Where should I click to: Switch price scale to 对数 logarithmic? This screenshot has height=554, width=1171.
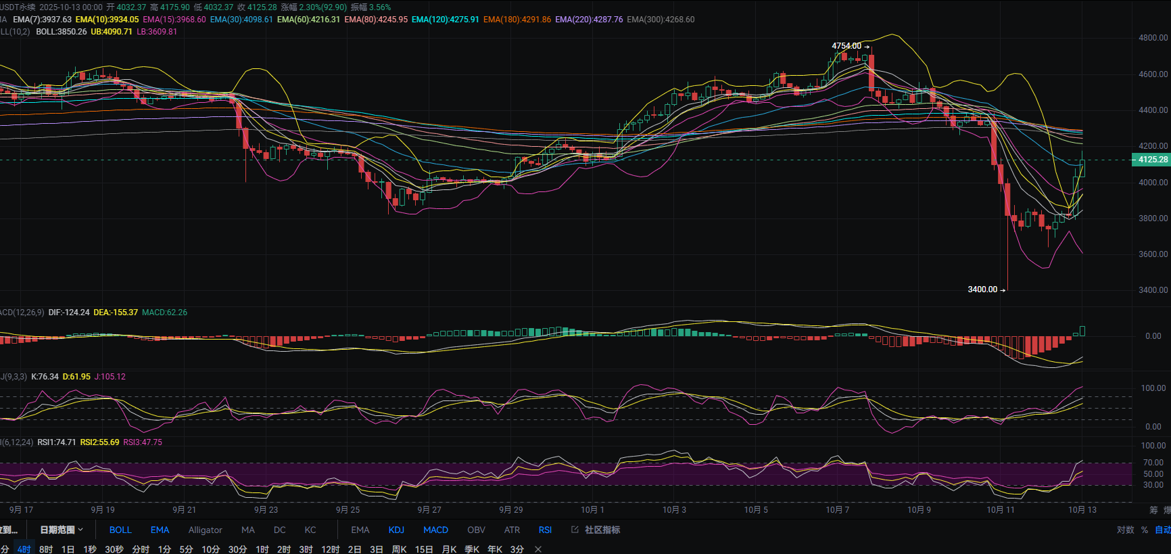1125,530
